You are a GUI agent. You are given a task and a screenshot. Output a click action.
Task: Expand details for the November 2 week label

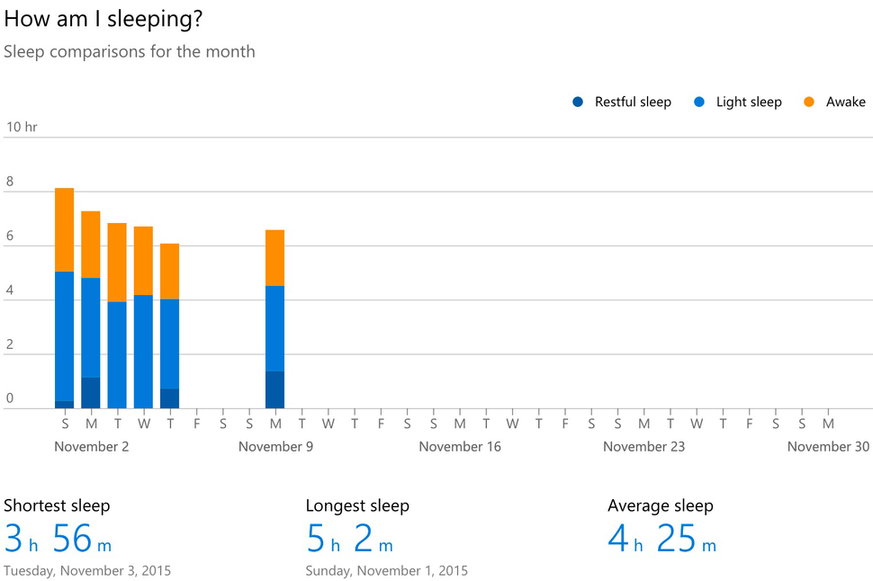[92, 446]
